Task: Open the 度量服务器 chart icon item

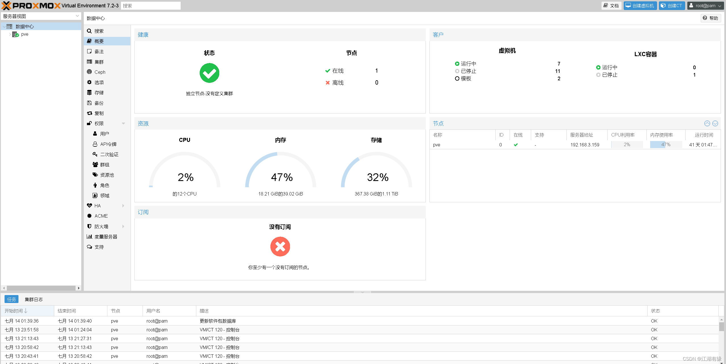Action: tap(89, 237)
